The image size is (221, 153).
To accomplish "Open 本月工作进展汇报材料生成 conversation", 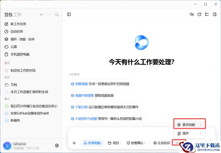I will point(26,92).
